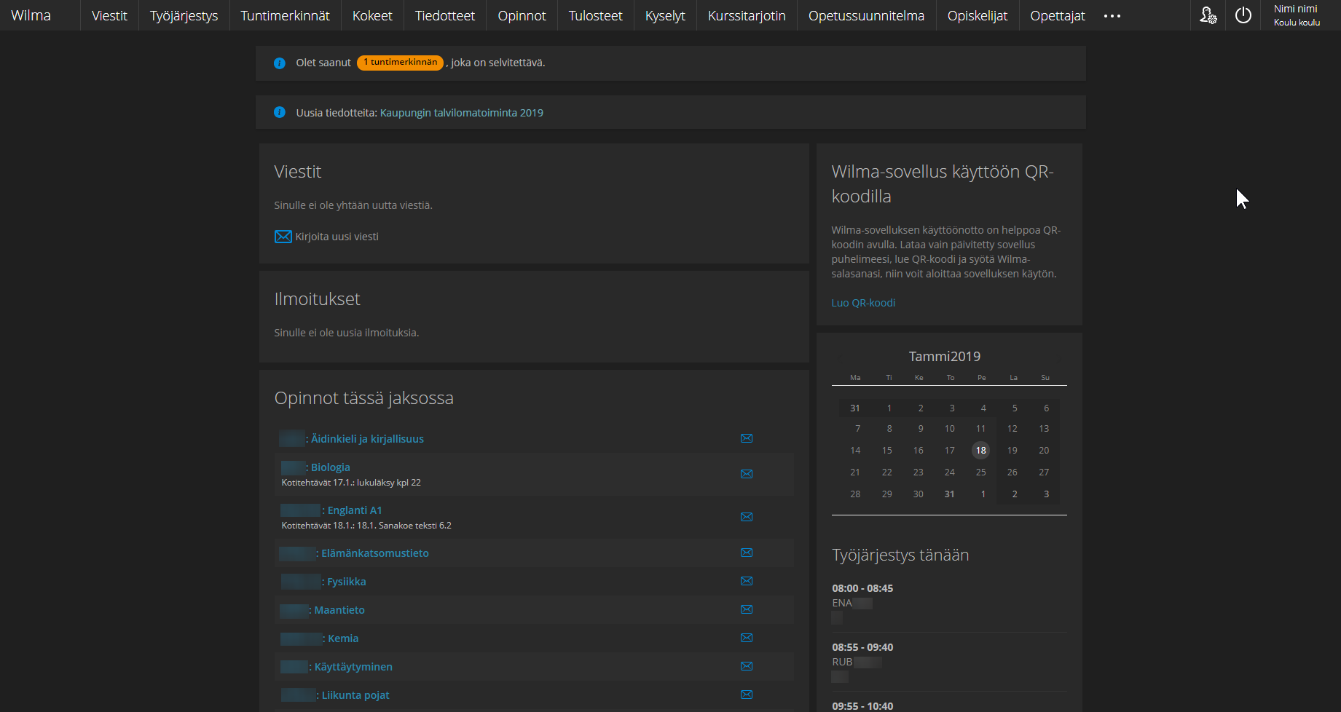The image size is (1341, 712).
Task: Open the Viestit menu item
Action: coord(109,16)
